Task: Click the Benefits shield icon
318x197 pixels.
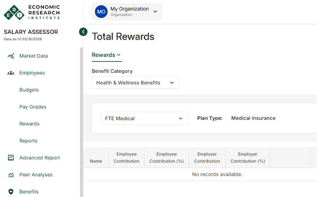Action: 11,191
